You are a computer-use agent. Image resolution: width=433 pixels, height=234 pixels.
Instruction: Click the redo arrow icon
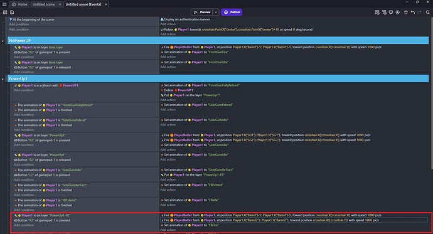[419, 12]
